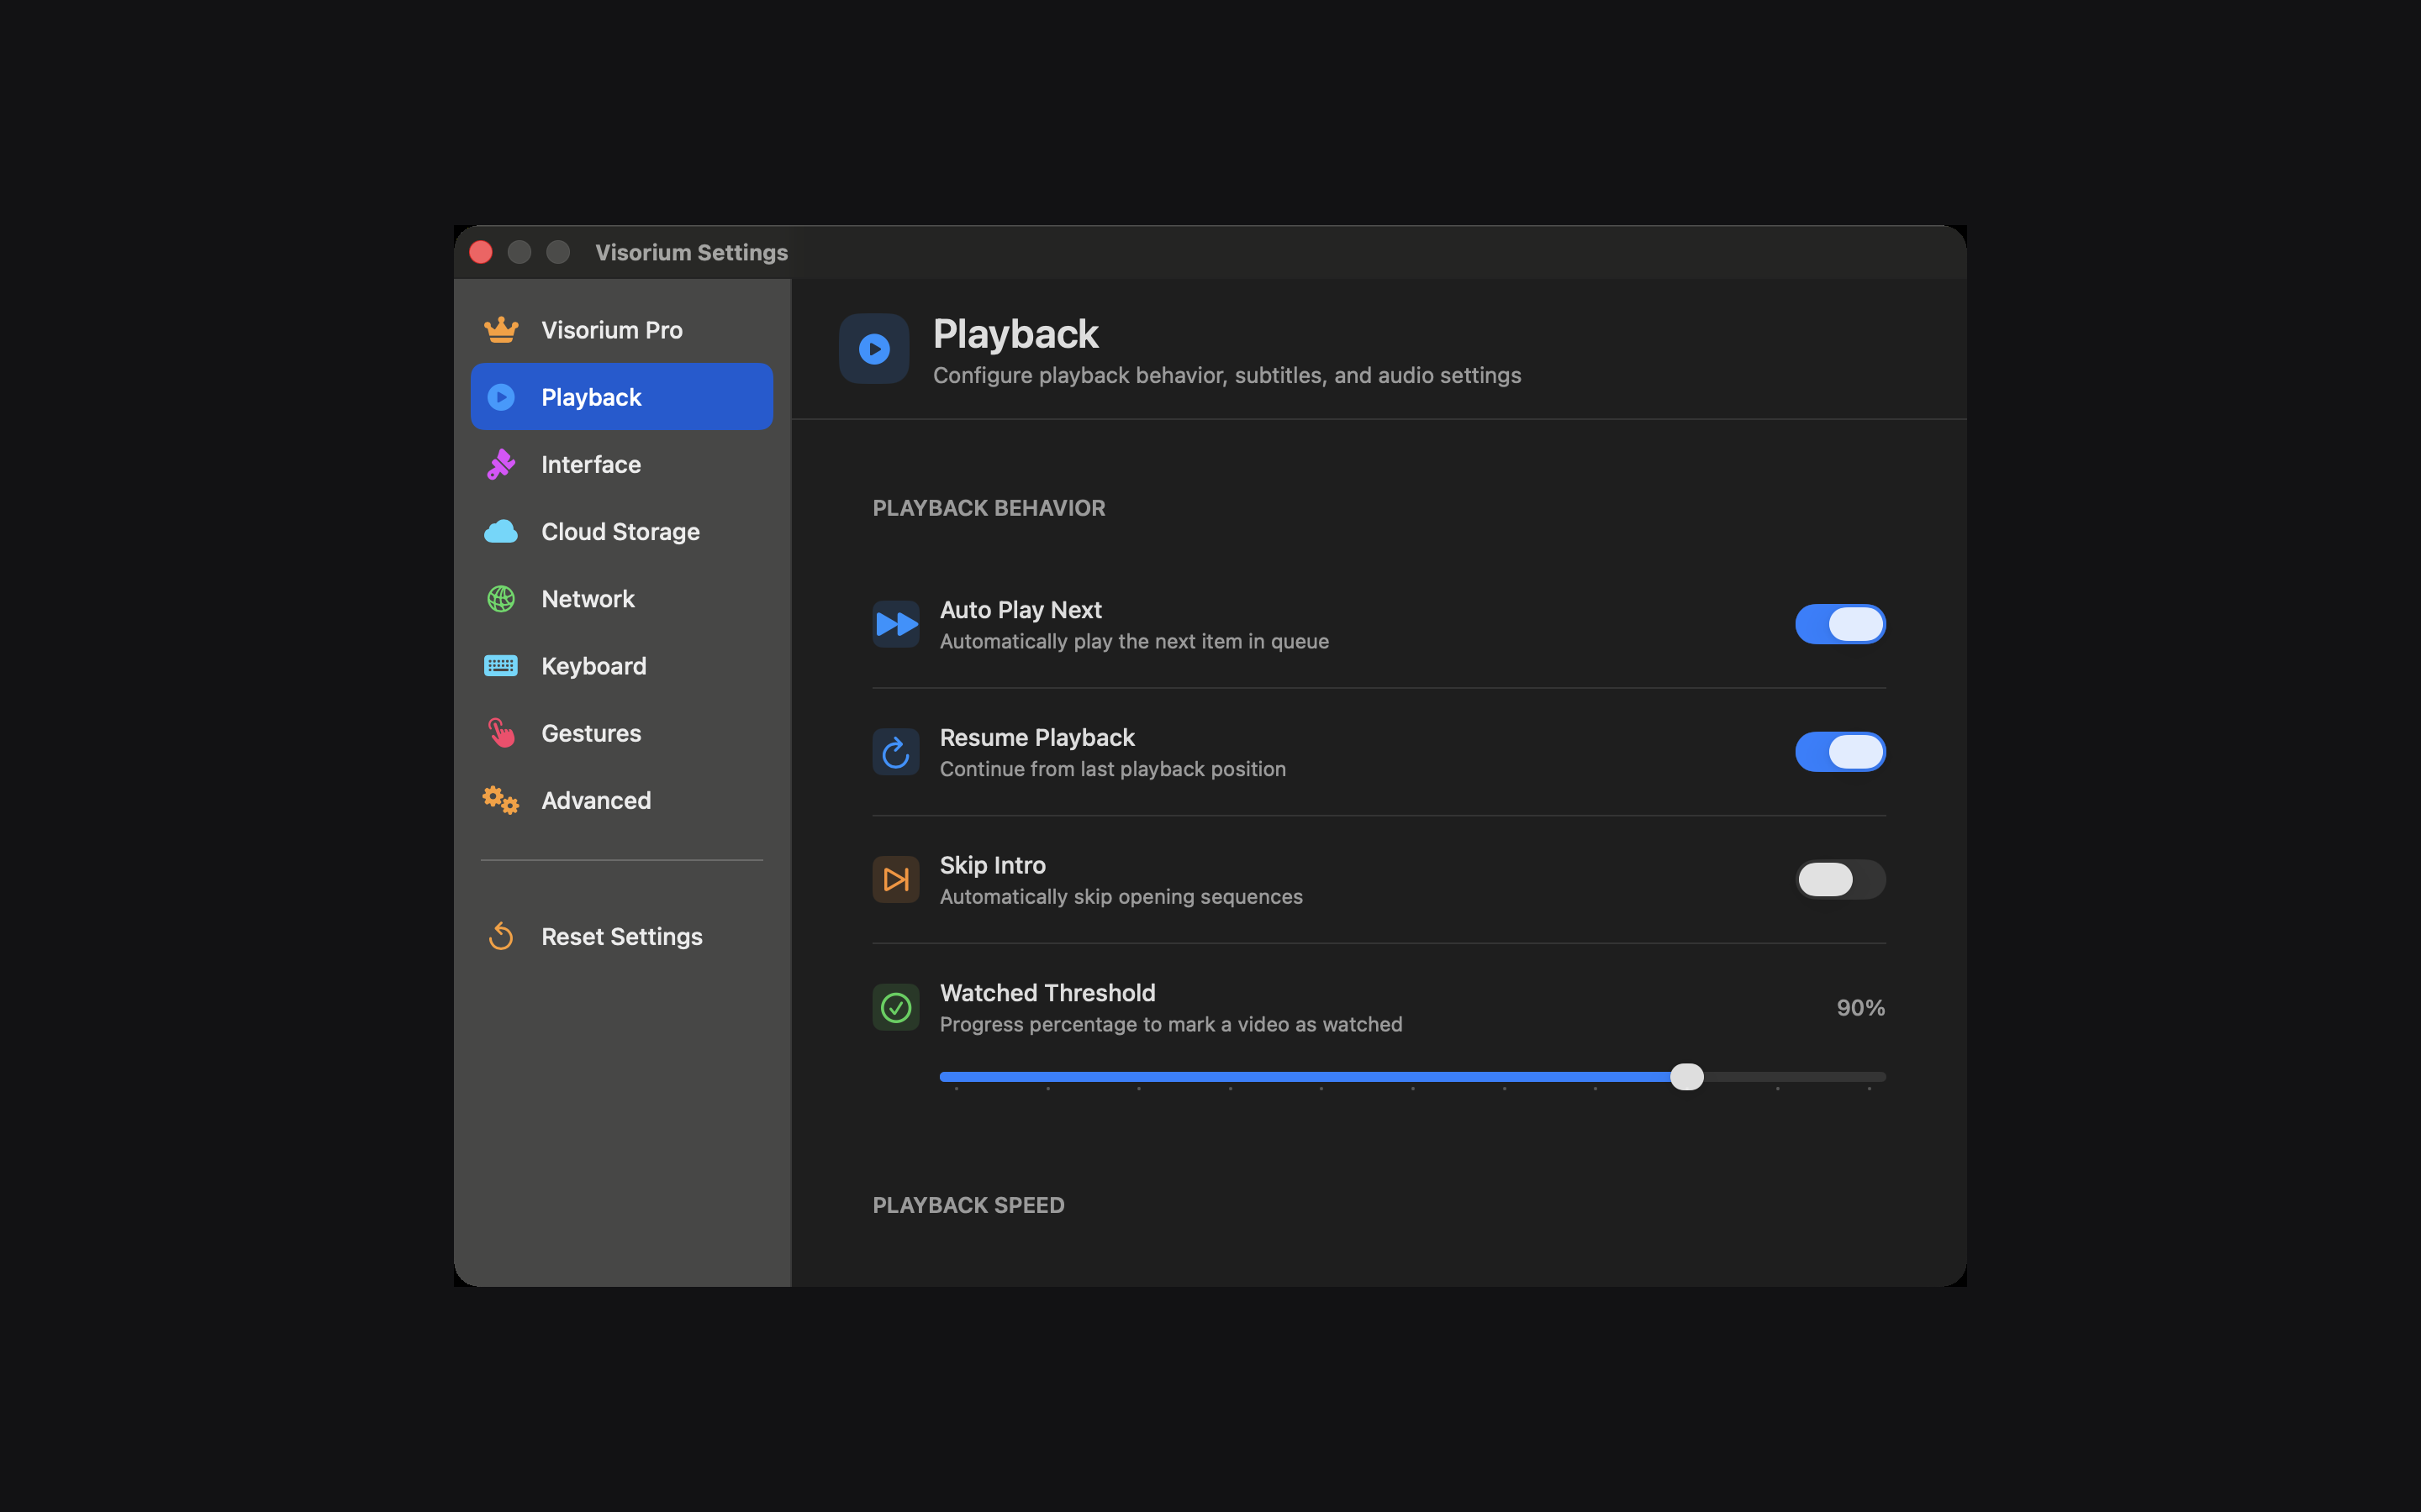
Task: Click the Playback play icon in sidebar
Action: 501,397
